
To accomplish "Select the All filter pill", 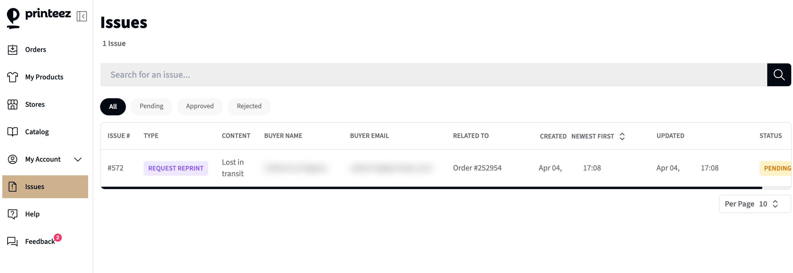I will click(x=113, y=107).
